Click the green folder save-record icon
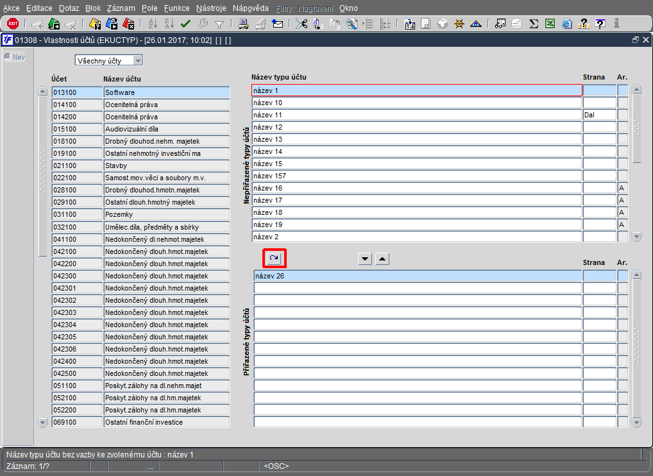The width and height of the screenshot is (653, 476). tap(54, 24)
